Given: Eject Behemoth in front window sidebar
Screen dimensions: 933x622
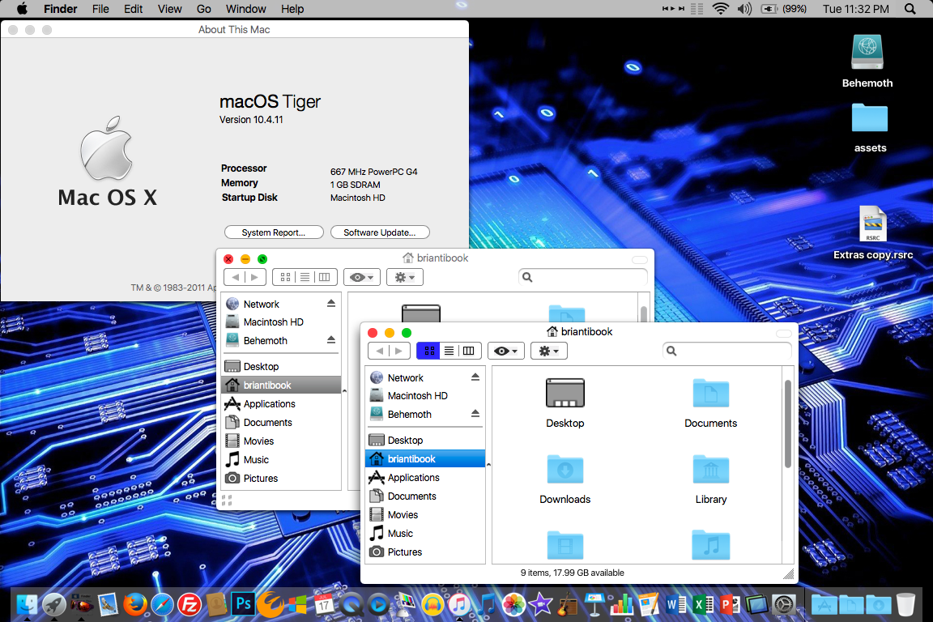Looking at the screenshot, I should point(475,414).
